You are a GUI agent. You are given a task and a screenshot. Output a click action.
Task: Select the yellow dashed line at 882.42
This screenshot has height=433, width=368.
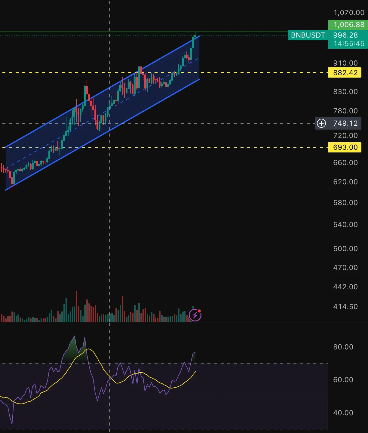241,73
